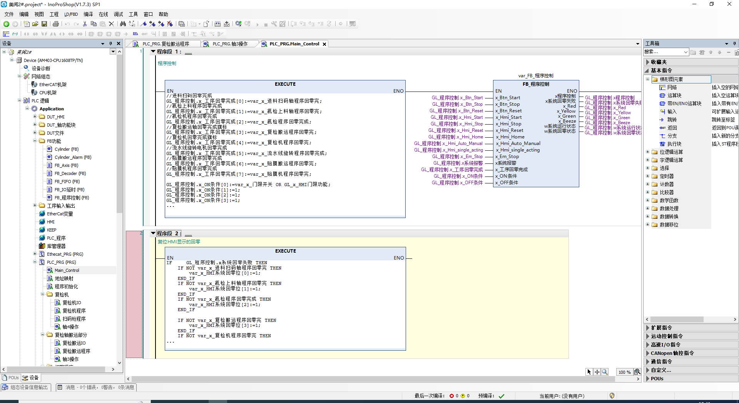Screen dimensions: 739x403
Task: Collapse the FB功能 folder
Action: 35,141
